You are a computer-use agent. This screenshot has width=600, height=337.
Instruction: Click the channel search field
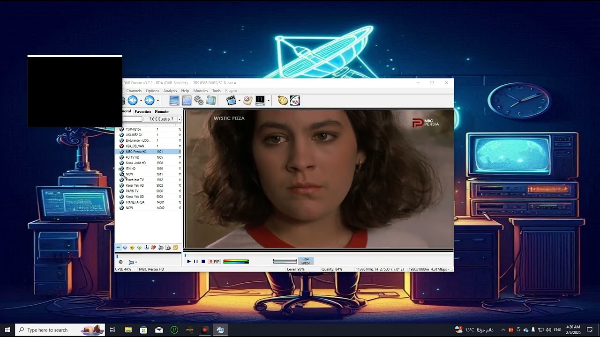pyautogui.click(x=132, y=119)
